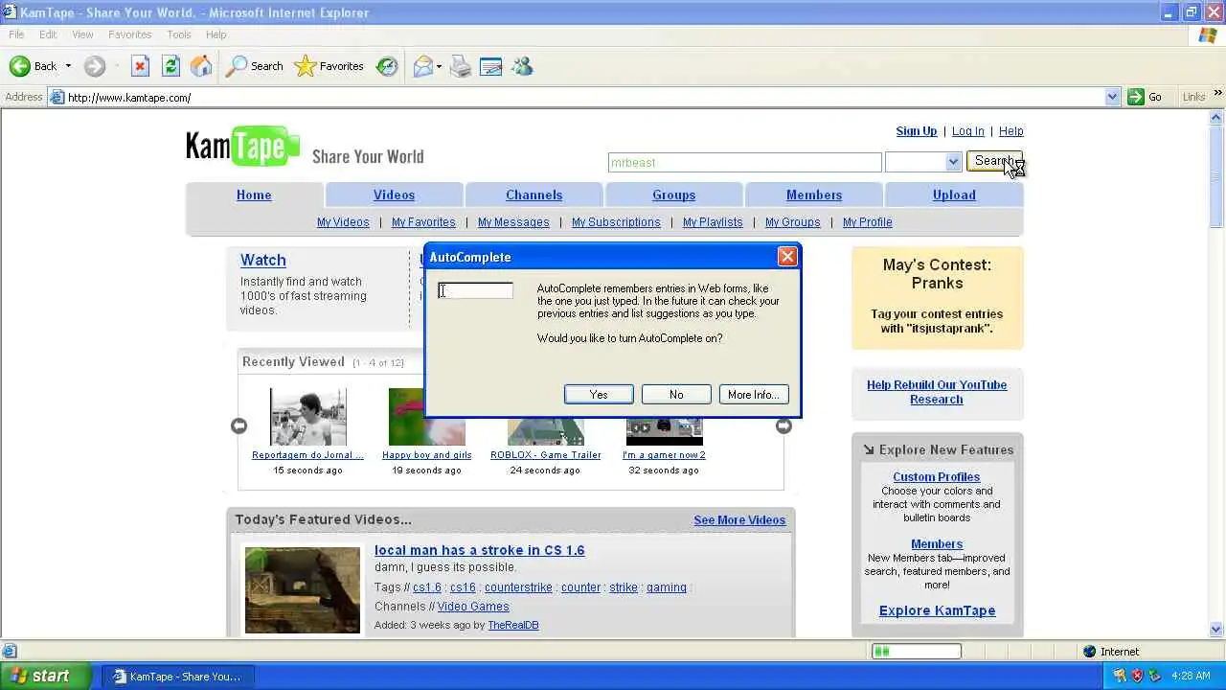This screenshot has height=690, width=1226.
Task: Click the Messenger toolbar icon
Action: click(x=522, y=66)
